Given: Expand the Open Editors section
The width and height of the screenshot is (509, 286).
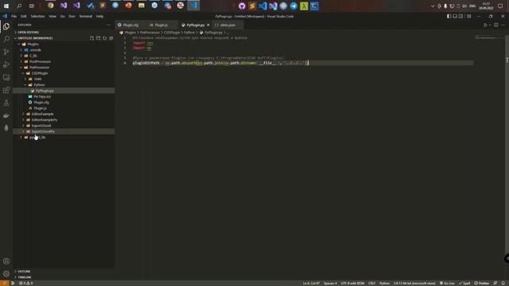Looking at the screenshot, I should click(64, 33).
